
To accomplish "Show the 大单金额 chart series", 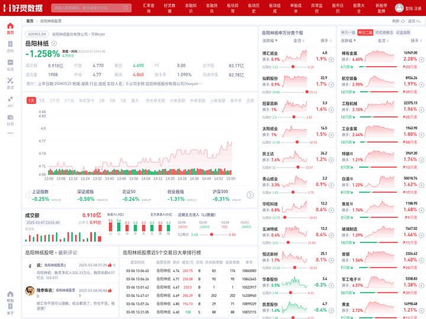I will tap(177, 100).
